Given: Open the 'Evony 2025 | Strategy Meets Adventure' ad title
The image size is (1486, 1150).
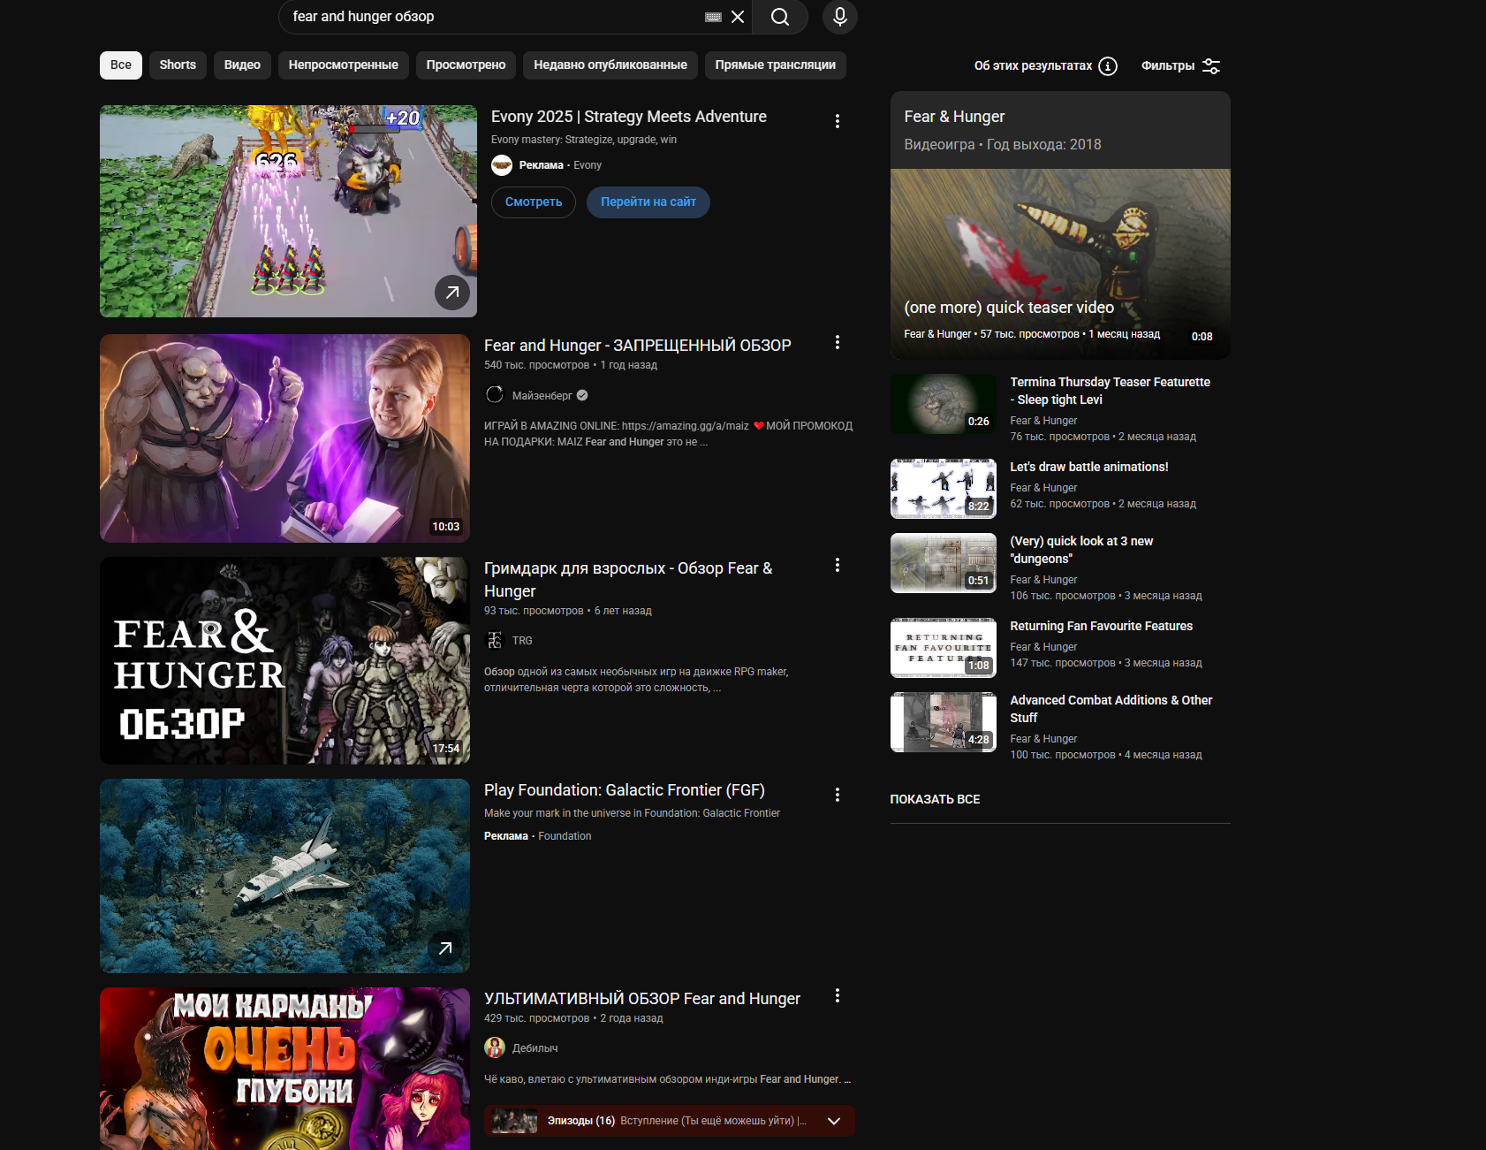Looking at the screenshot, I should click(629, 117).
